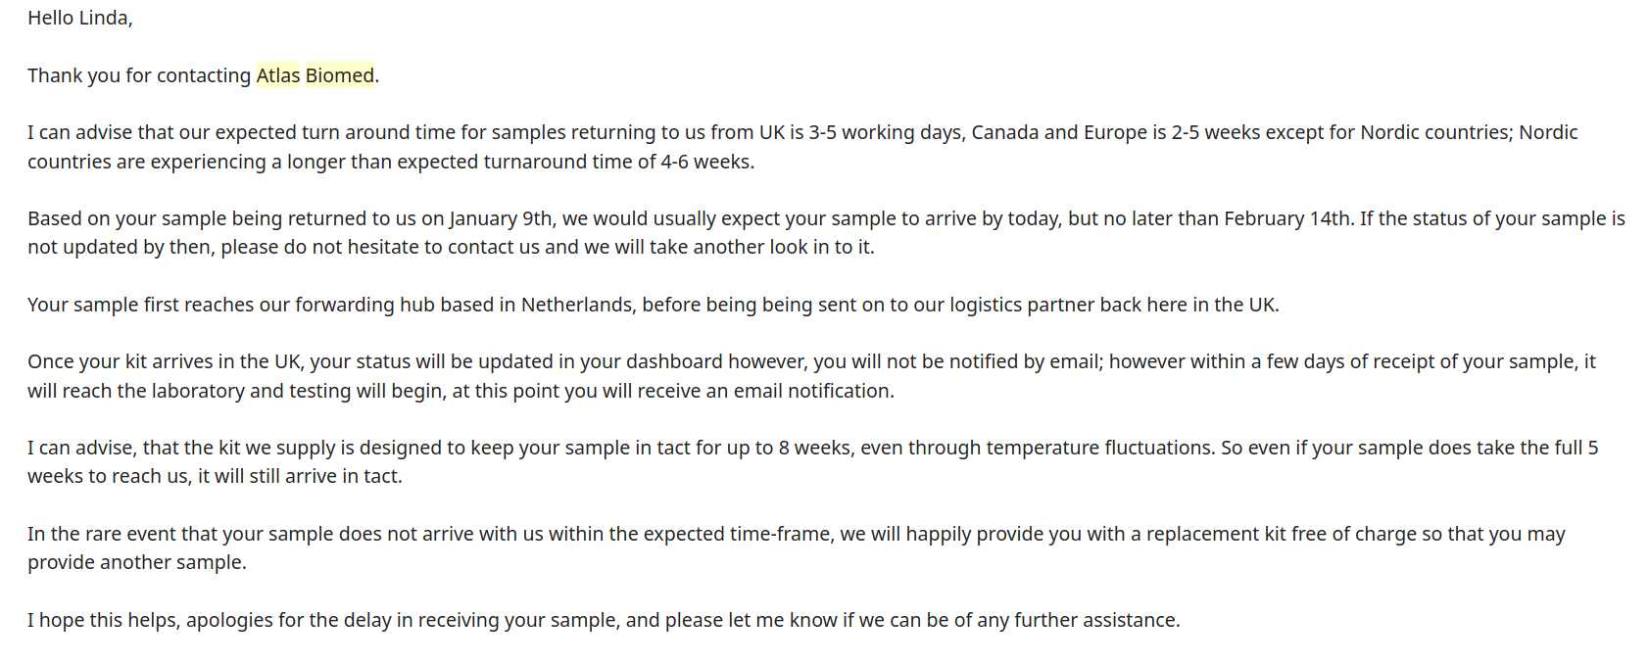This screenshot has width=1649, height=665.
Task: Click the word "Netherlands" in the email
Action: 577,305
